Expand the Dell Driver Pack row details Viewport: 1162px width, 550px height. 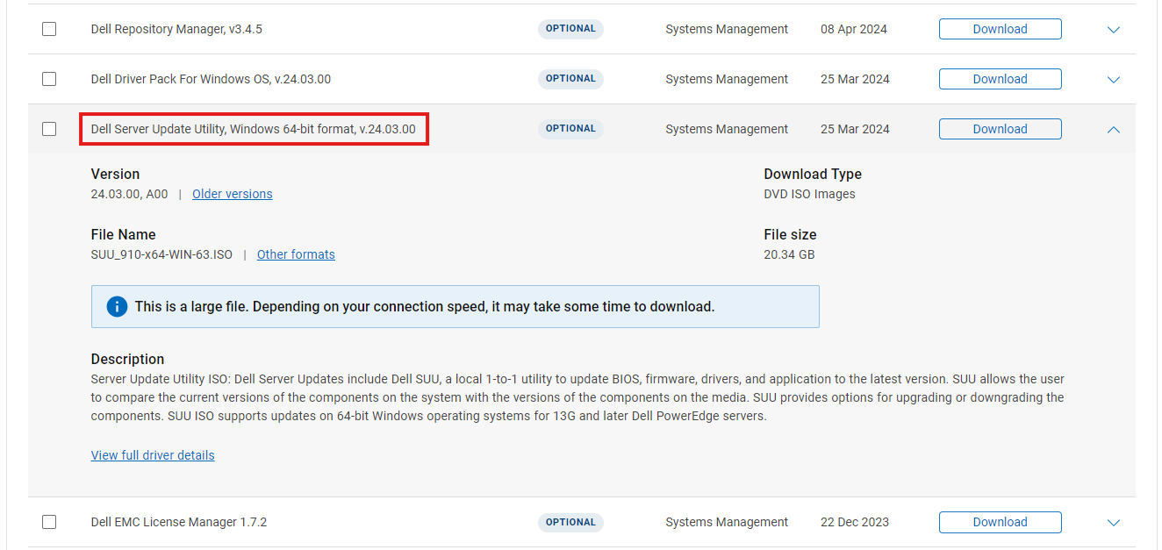1113,78
